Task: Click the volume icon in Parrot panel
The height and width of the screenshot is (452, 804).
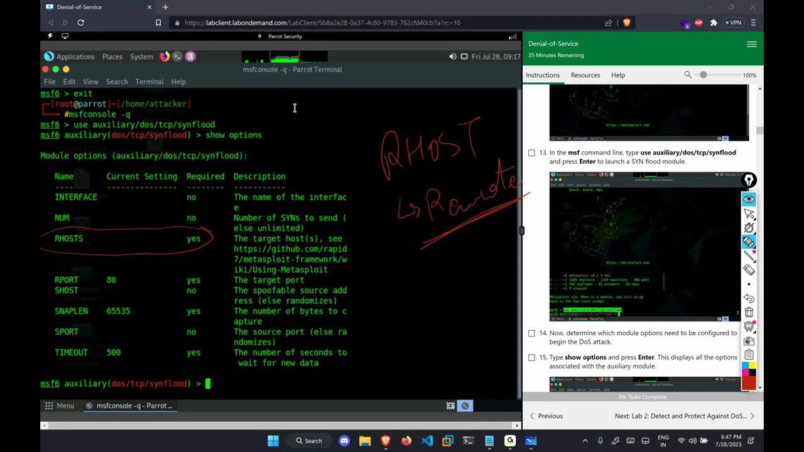Action: point(453,56)
